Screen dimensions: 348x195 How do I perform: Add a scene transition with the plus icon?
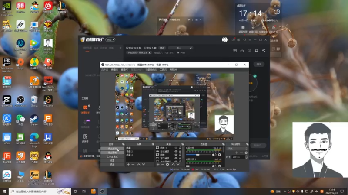[237, 153]
